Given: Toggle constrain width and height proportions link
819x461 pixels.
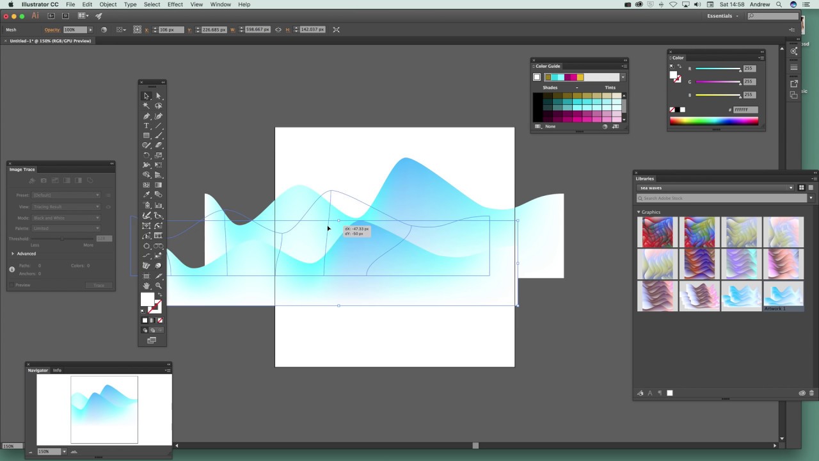Looking at the screenshot, I should 278,29.
